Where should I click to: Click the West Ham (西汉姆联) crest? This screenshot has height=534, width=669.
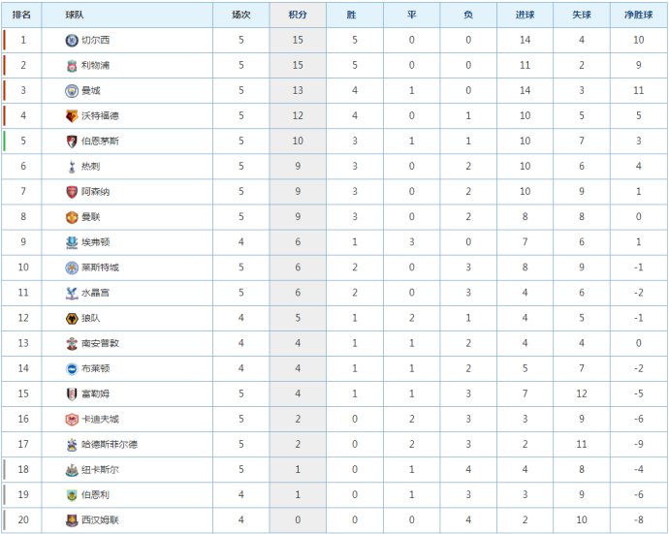point(72,520)
